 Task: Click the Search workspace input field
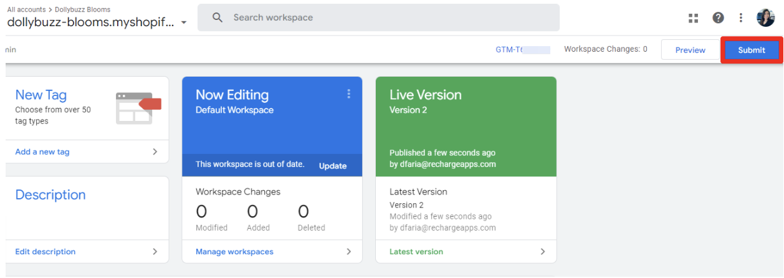[386, 17]
